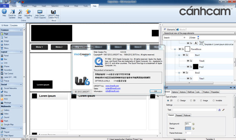The image size is (236, 140).
Task: Toggle visibility eye of Box1
Action: click(184, 55)
